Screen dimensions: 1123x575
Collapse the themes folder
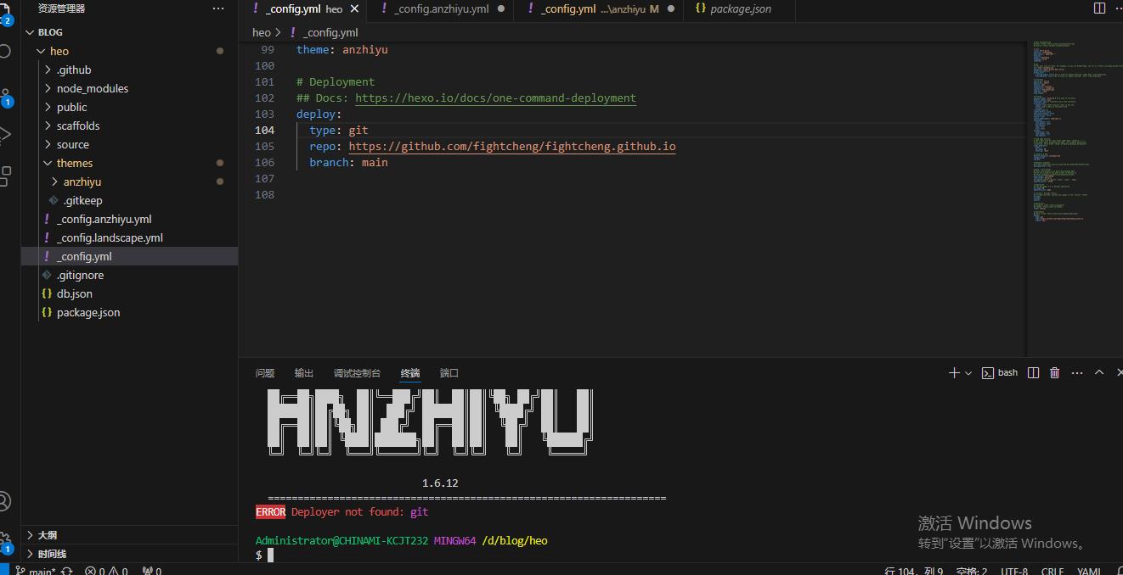pyautogui.click(x=75, y=163)
